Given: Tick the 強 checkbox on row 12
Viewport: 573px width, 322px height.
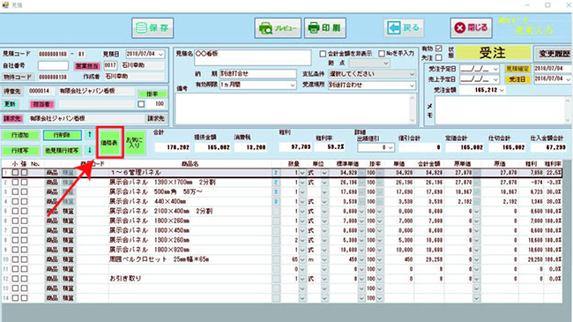Looking at the screenshot, I should coord(24,279).
